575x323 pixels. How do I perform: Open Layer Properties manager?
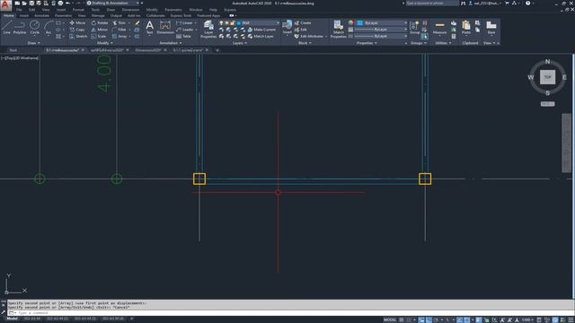click(208, 30)
